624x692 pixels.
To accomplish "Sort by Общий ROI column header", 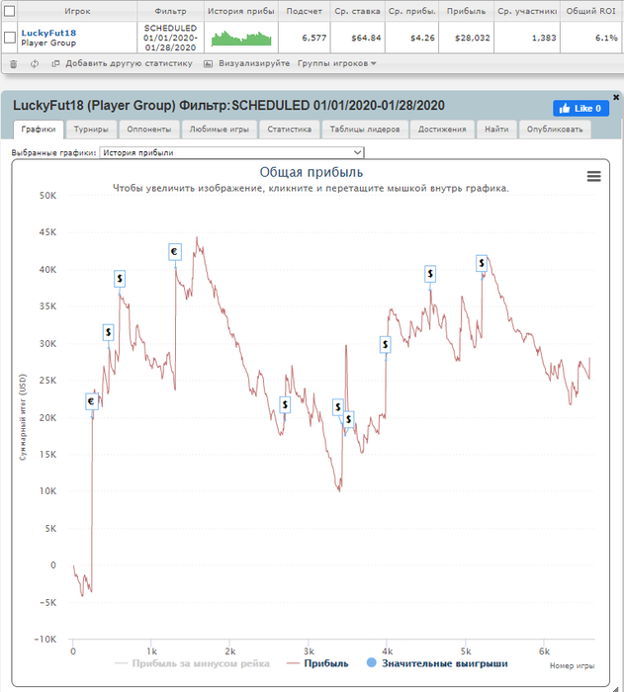I will pyautogui.click(x=591, y=11).
